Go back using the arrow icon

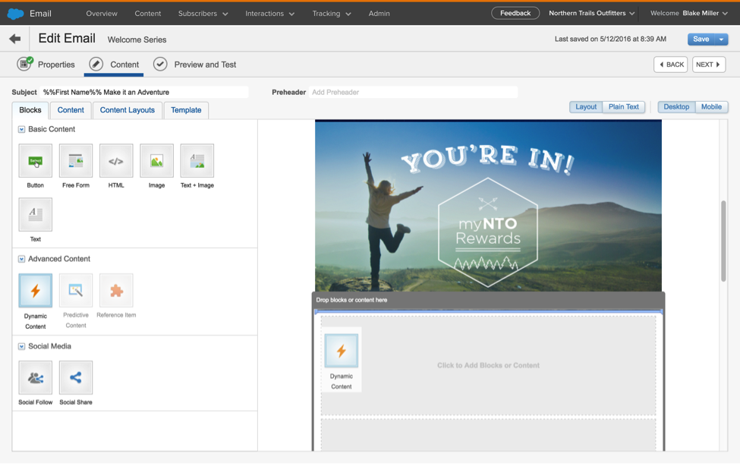click(14, 39)
